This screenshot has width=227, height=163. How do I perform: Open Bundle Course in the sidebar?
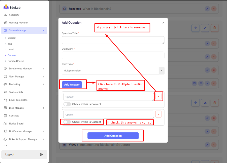16,61
